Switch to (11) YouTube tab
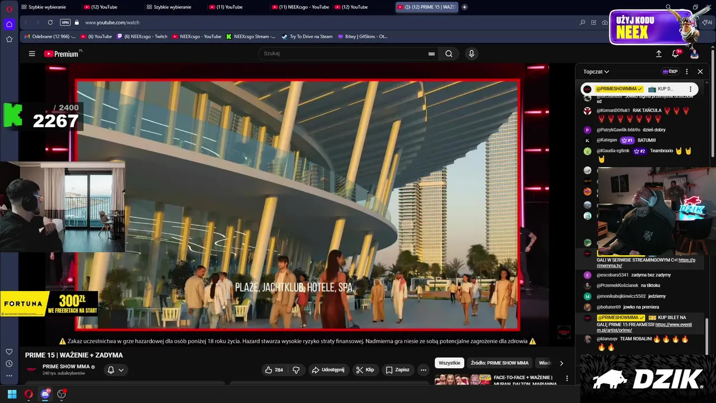Image resolution: width=716 pixels, height=403 pixels. point(229,7)
